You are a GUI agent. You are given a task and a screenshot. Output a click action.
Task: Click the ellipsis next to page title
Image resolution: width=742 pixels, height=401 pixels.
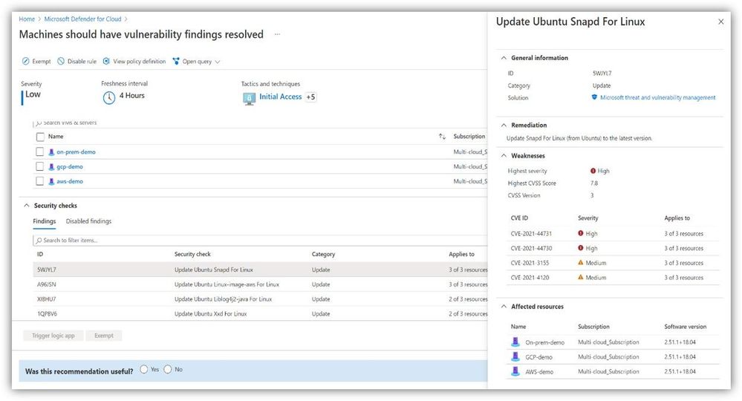278,34
